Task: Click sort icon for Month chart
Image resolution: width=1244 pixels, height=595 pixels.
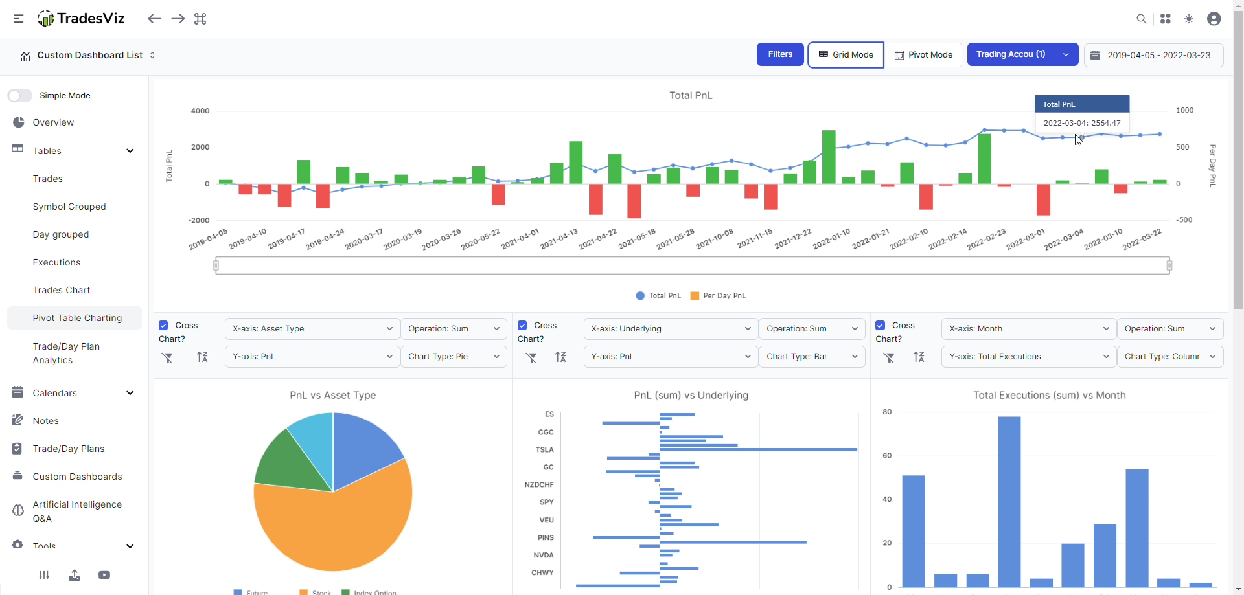Action: 919,357
